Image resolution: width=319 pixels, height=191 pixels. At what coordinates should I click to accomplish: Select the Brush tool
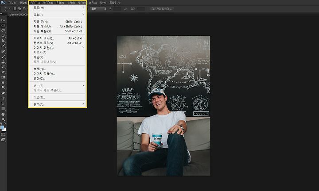[x=3, y=57]
